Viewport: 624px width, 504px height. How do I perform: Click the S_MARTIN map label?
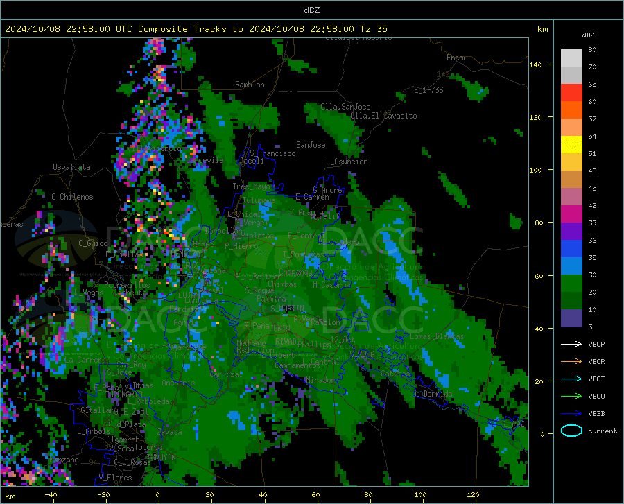coord(287,309)
